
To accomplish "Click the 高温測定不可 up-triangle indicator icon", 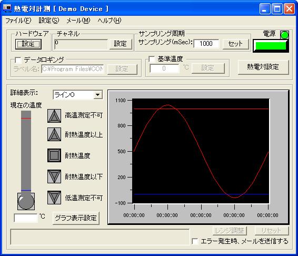I will 54,116.
